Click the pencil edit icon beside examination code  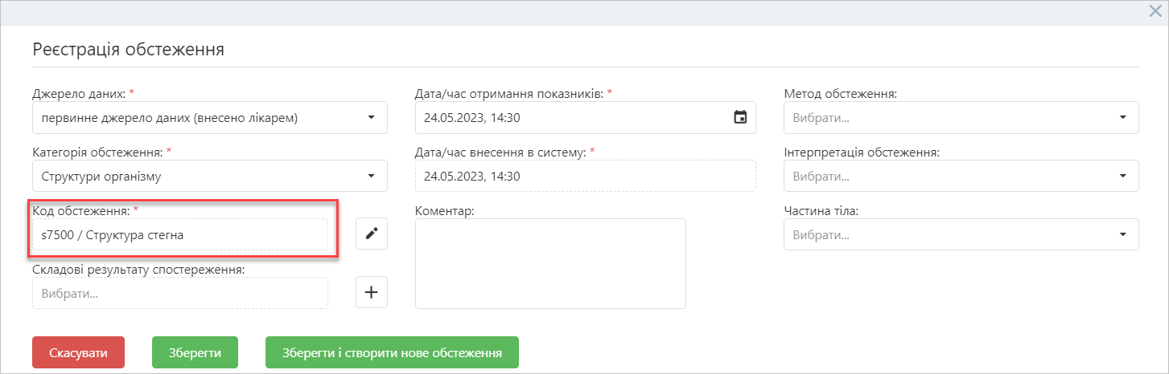tap(371, 234)
